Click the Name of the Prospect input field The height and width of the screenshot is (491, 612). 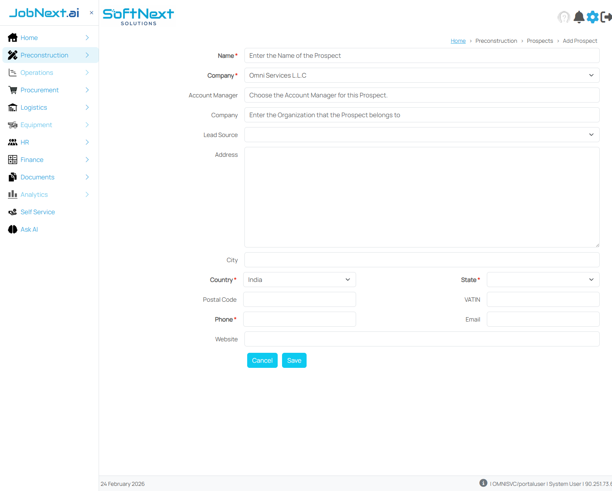[421, 55]
